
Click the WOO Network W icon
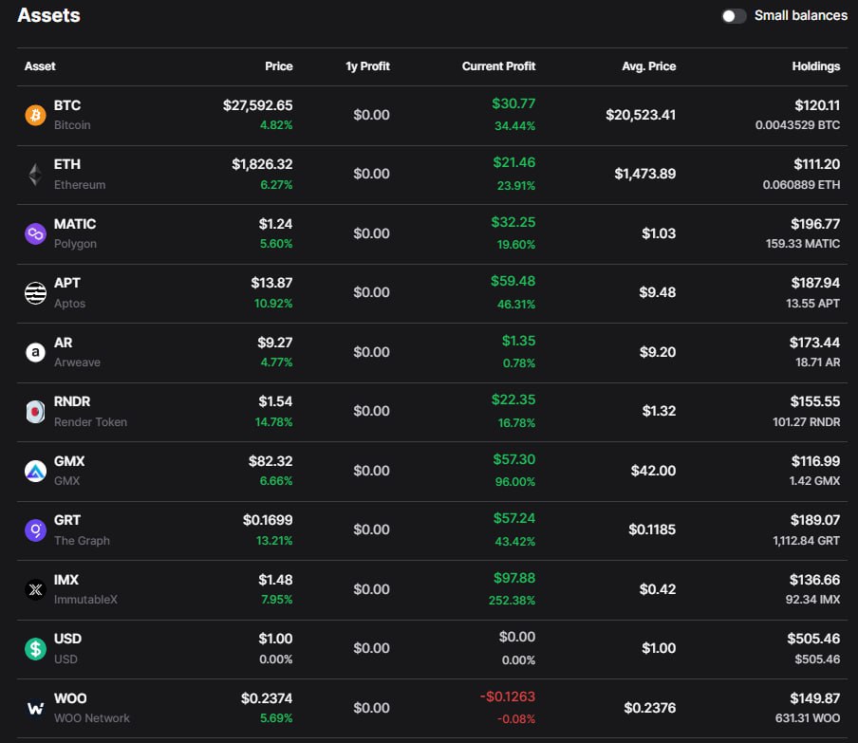35,709
